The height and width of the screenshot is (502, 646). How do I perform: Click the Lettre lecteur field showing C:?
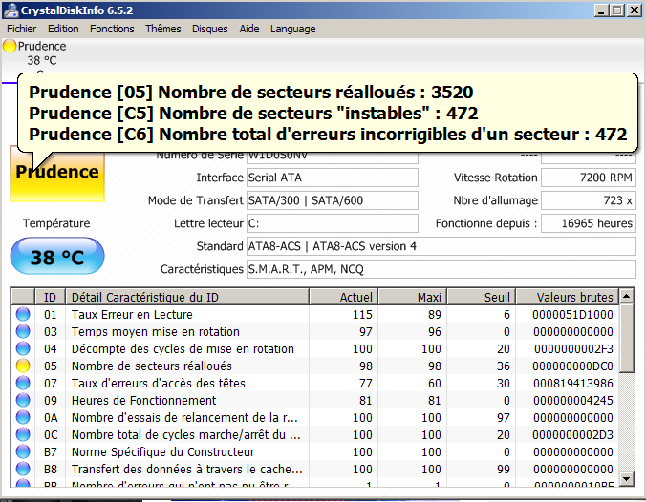(x=333, y=223)
